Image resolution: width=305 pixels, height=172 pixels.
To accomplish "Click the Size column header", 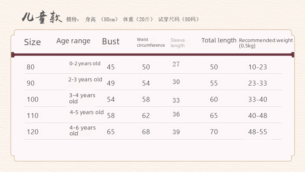I will tap(32, 42).
